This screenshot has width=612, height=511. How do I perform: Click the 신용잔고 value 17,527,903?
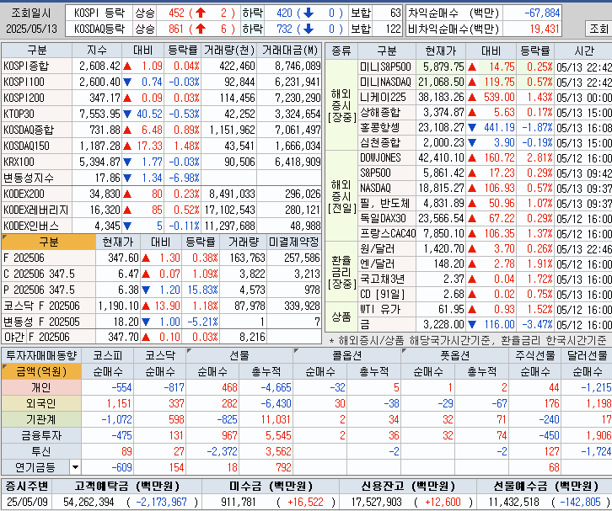[x=376, y=502]
